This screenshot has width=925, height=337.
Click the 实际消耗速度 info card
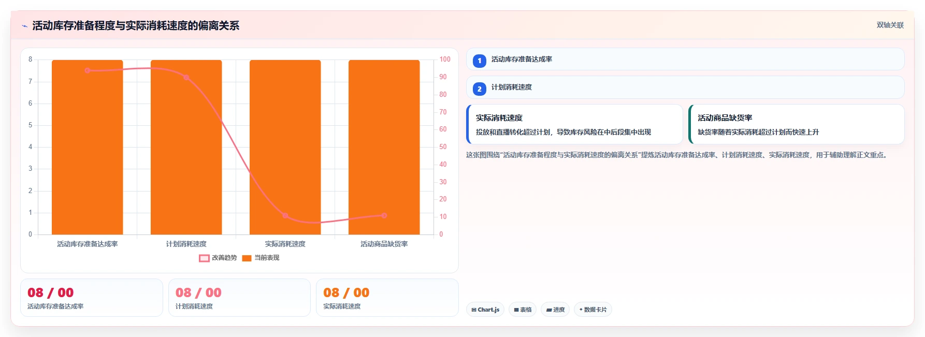click(x=574, y=124)
